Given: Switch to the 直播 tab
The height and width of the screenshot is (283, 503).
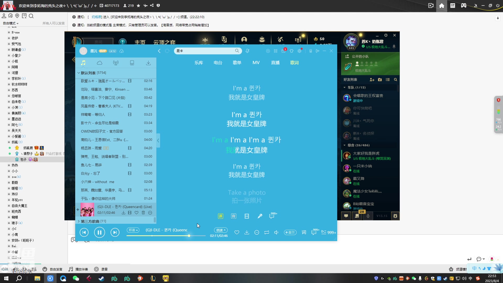Looking at the screenshot, I should coord(275,63).
